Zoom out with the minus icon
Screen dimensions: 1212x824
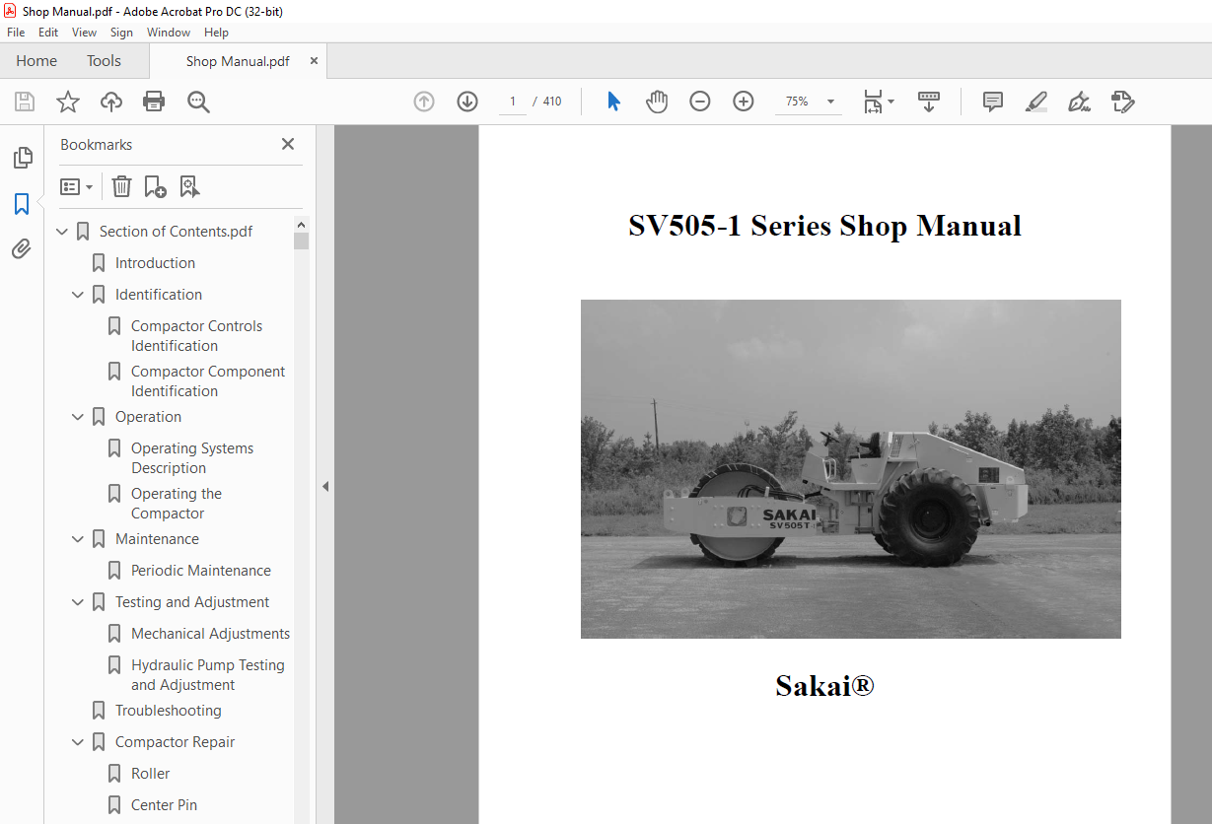coord(700,102)
